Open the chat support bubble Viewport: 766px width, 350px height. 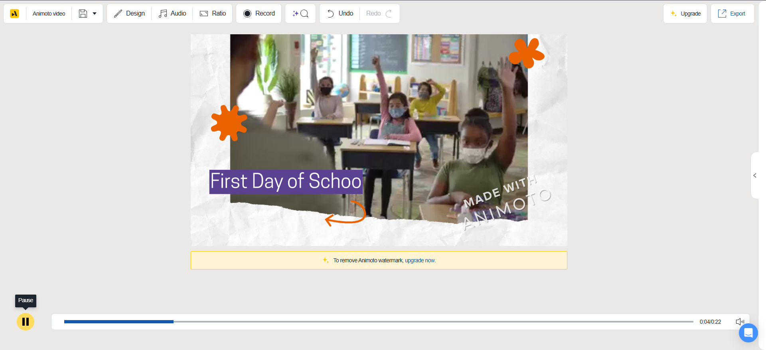[748, 333]
